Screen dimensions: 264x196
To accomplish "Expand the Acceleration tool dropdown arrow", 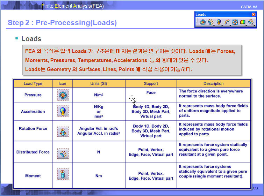I will point(222,25).
